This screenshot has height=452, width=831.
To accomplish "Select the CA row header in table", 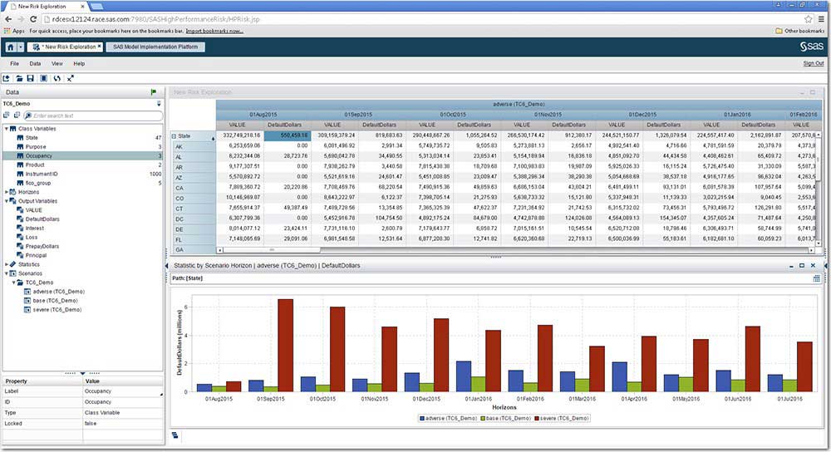I will click(194, 188).
